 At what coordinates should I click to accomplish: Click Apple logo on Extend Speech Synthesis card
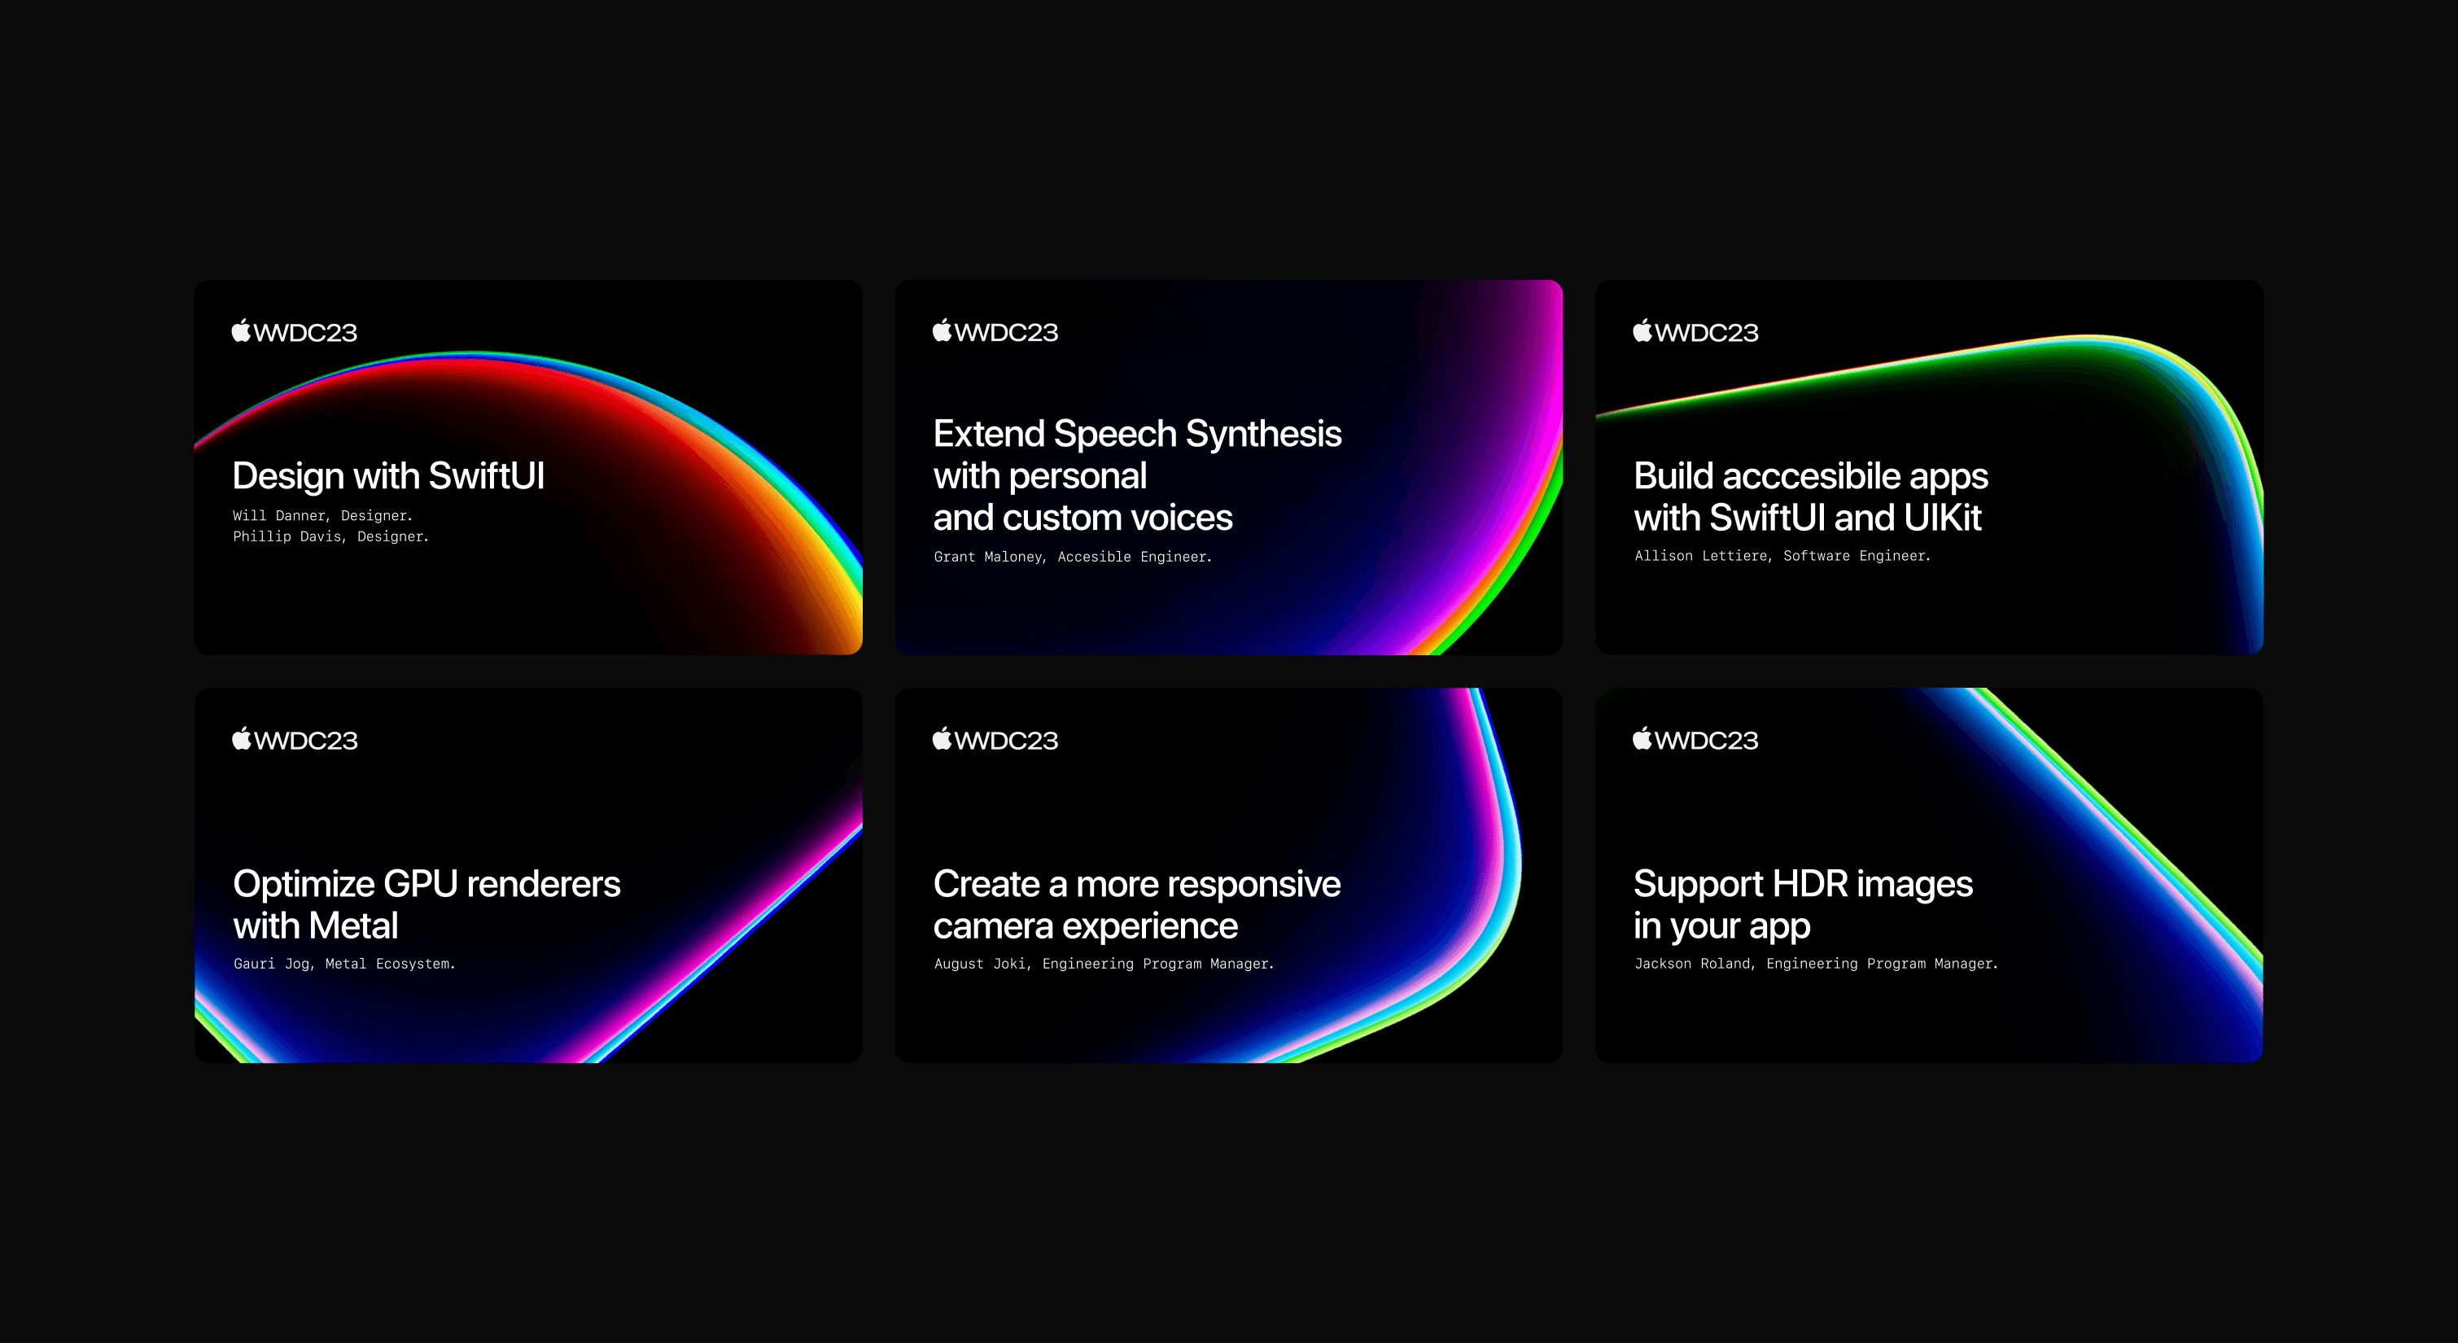coord(942,330)
